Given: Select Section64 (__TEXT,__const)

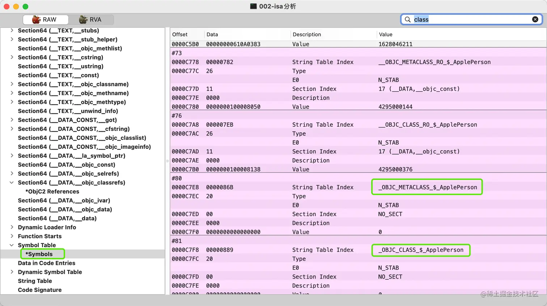Looking at the screenshot, I should 58,75.
